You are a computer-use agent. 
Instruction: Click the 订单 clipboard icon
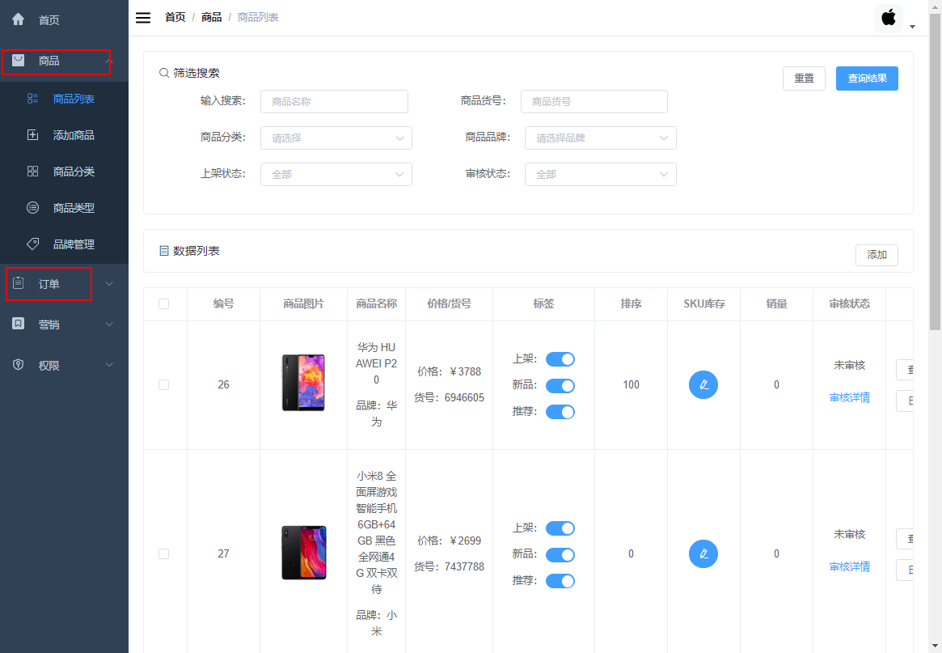click(19, 283)
